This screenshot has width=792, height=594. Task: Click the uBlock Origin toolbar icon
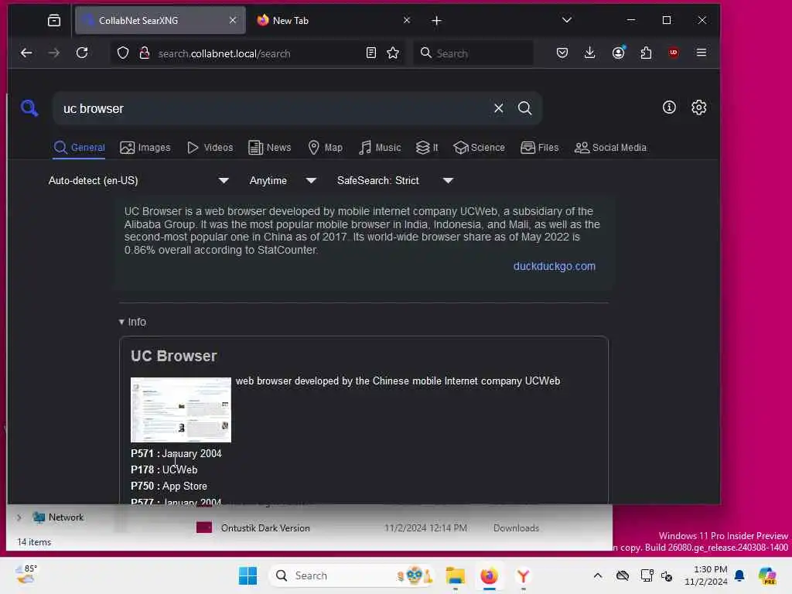[674, 53]
